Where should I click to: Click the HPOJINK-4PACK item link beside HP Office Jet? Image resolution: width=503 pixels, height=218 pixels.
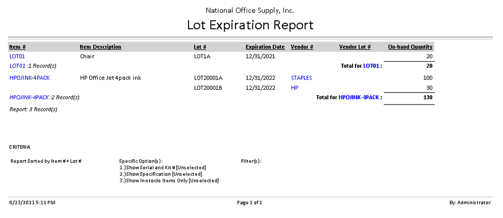(x=29, y=78)
